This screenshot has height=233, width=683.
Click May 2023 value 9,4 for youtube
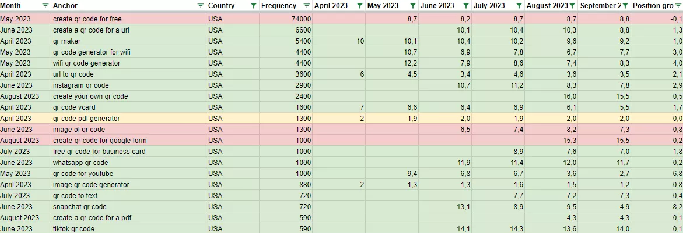tap(392, 174)
